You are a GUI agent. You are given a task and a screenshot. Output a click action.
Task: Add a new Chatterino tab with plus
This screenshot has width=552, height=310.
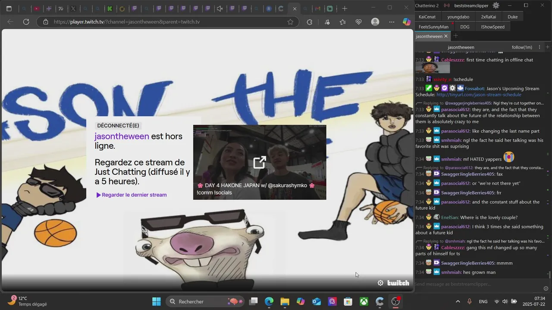coord(455,36)
